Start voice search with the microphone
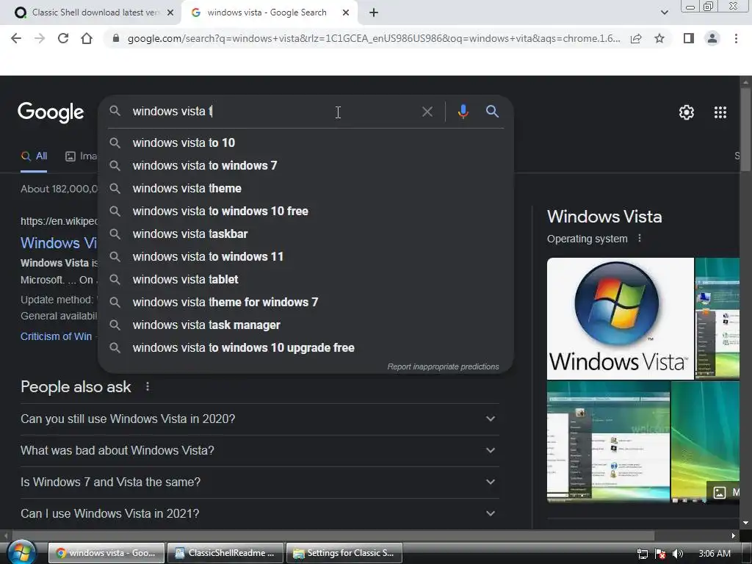This screenshot has width=752, height=564. [x=463, y=112]
